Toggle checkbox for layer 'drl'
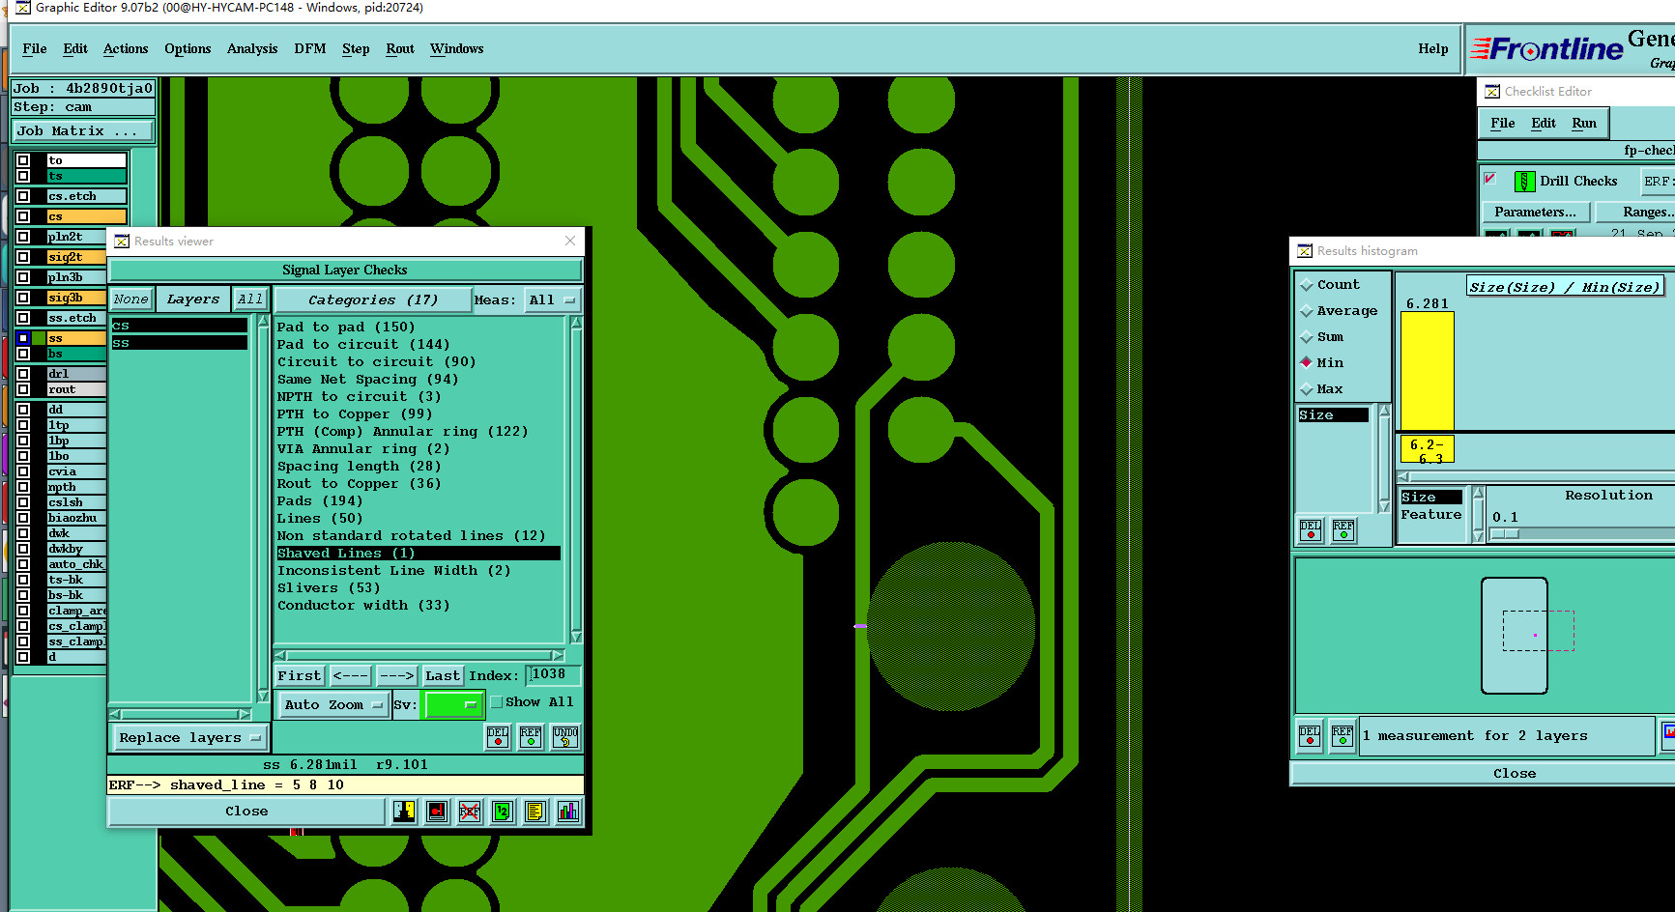Viewport: 1675px width, 912px height. pos(23,374)
